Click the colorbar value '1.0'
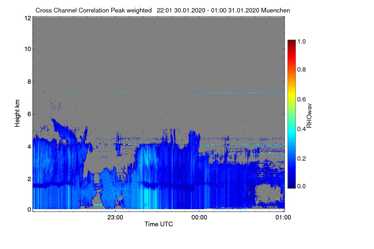Viewport: 374px width, 249px height. (302, 41)
